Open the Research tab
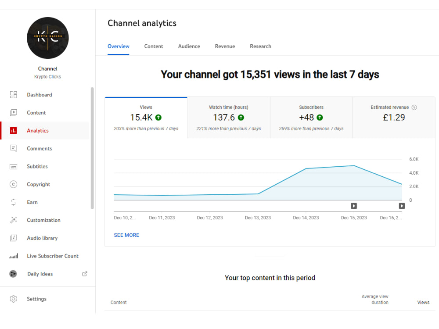 click(x=260, y=46)
